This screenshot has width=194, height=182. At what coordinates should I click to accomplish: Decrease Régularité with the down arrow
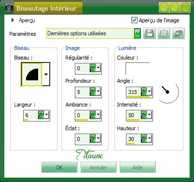93,70
